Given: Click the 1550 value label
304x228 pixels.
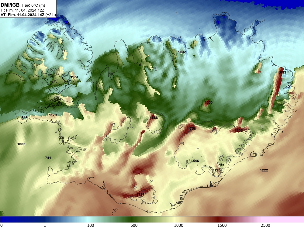Looking at the screenshot, I should pyautogui.click(x=209, y=102).
